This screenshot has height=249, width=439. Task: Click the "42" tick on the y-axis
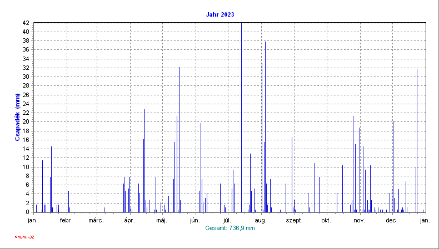26,23
